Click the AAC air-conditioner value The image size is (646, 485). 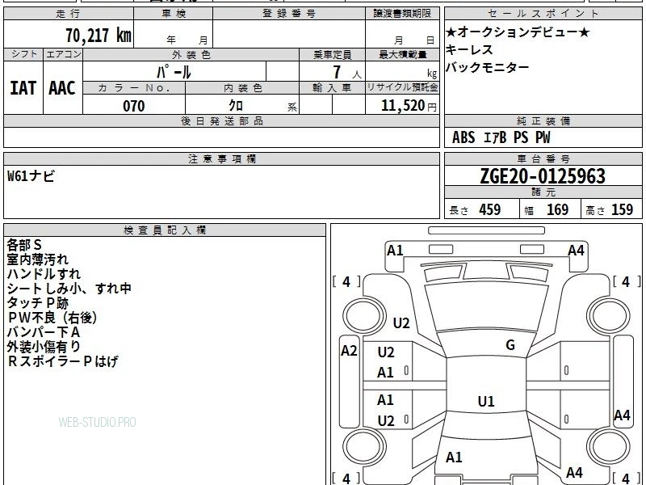(x=62, y=88)
